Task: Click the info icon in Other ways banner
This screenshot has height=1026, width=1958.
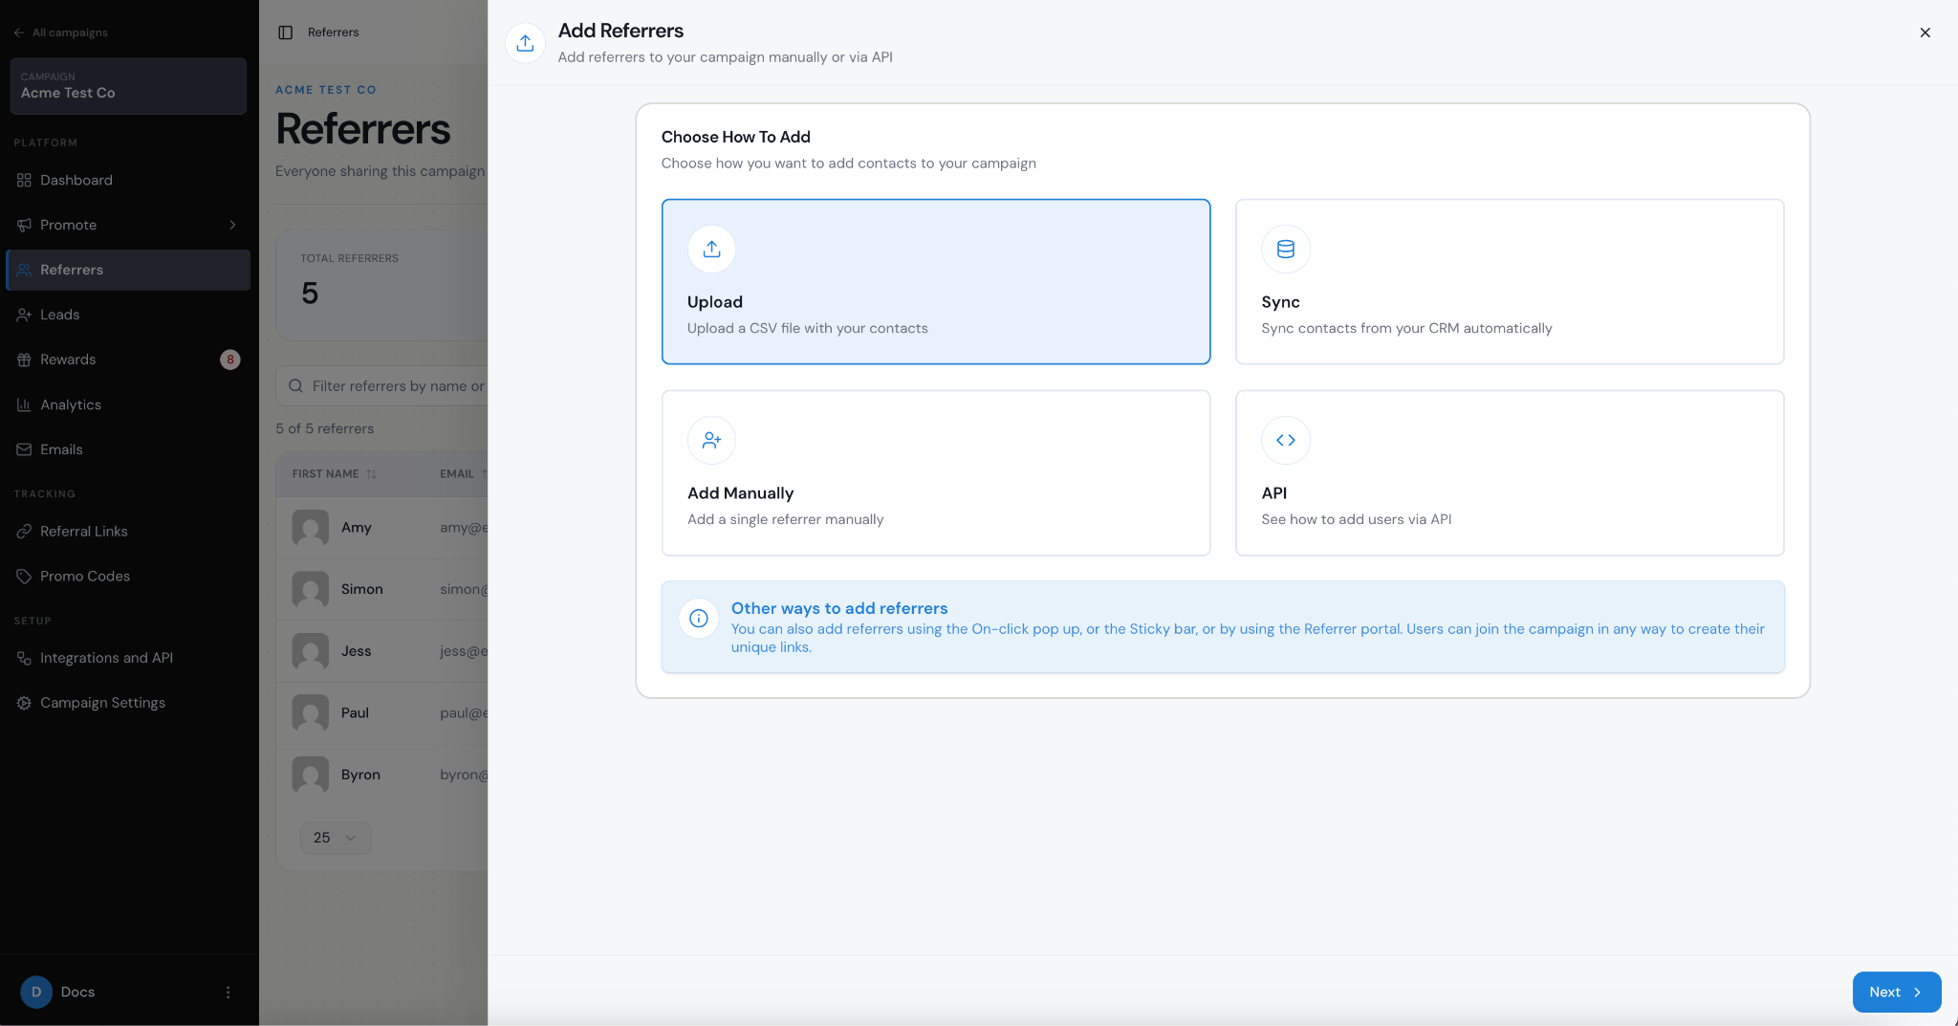Action: 699,618
